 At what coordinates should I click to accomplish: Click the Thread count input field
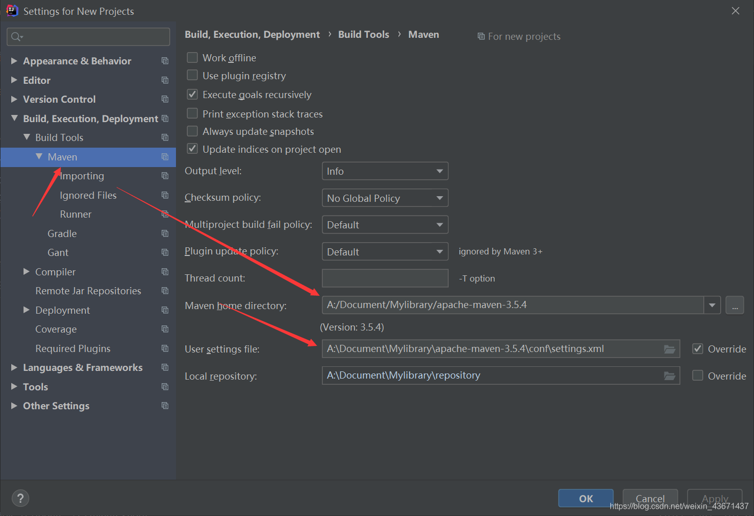click(x=385, y=278)
